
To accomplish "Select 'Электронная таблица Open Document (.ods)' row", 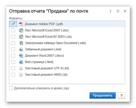I will click(x=67, y=43).
